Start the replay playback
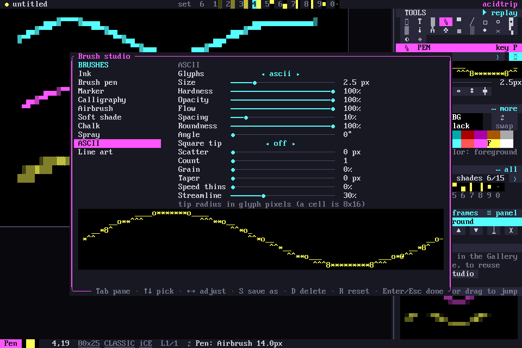Screen dimensions: 522x348 tap(500, 13)
